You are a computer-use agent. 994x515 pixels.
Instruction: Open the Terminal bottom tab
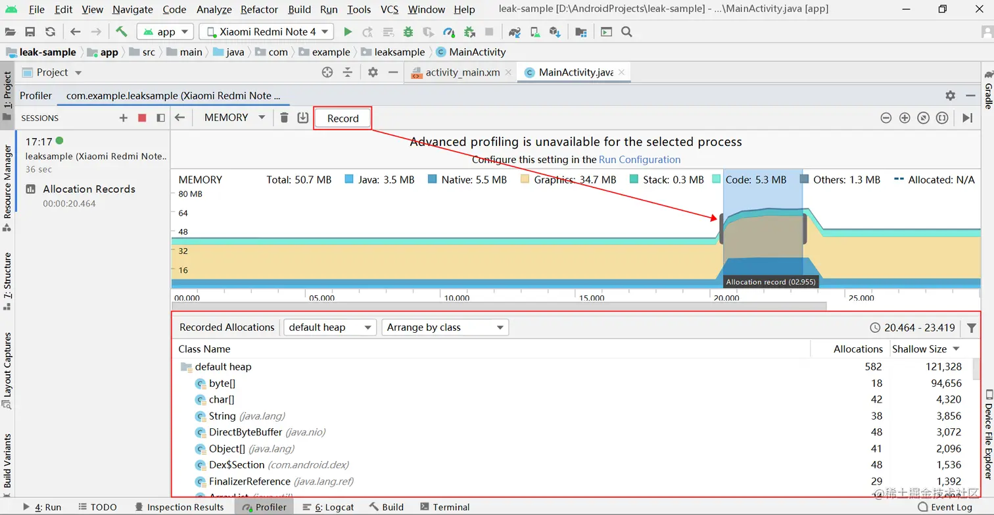[x=444, y=507]
